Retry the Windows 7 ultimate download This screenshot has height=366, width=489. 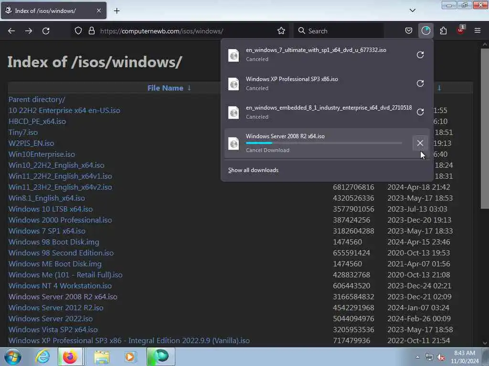420,55
